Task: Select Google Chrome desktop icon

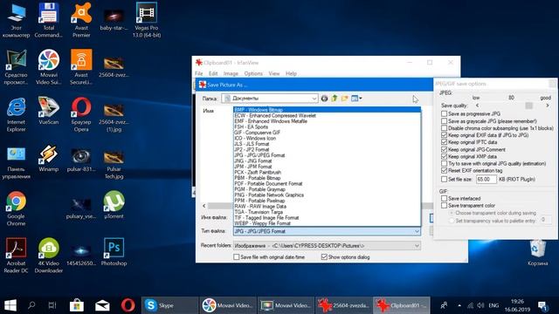Action: tap(16, 208)
